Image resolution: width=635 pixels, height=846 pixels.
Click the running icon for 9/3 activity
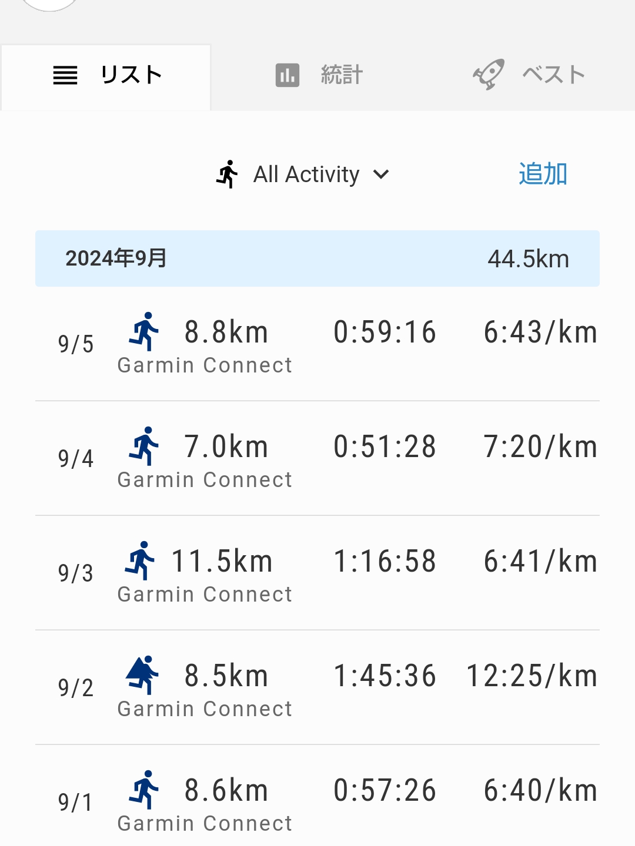(x=140, y=560)
